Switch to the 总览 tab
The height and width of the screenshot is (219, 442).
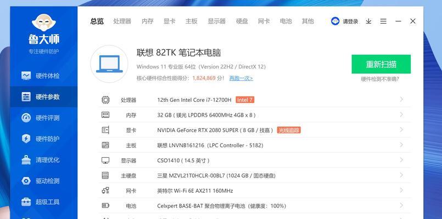pos(97,21)
